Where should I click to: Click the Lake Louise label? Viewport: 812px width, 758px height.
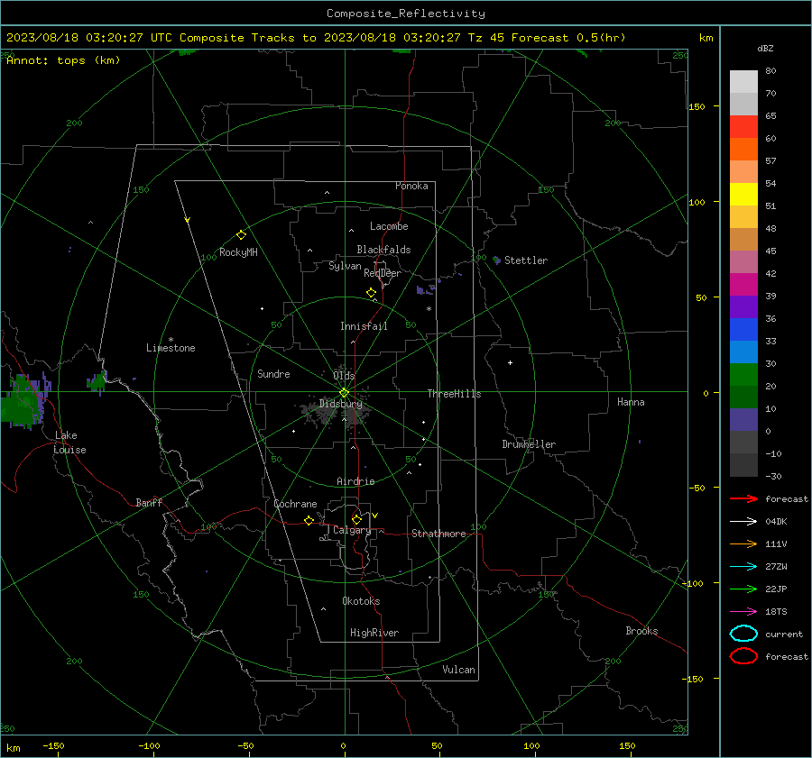[69, 443]
